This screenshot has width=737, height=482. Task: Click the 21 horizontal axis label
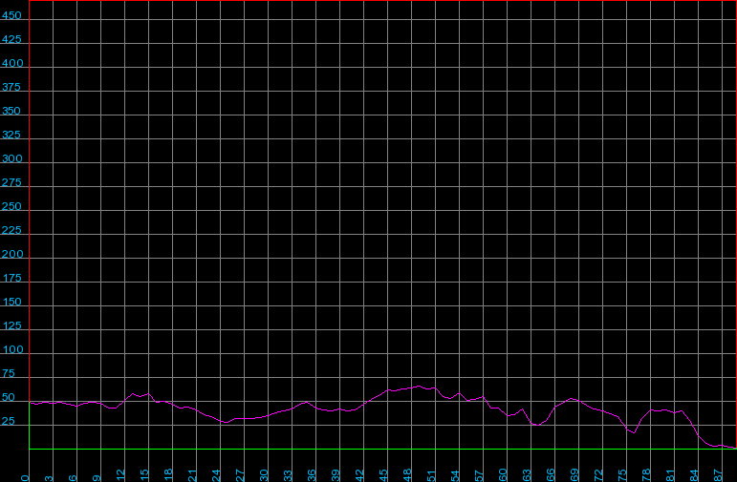tap(192, 475)
